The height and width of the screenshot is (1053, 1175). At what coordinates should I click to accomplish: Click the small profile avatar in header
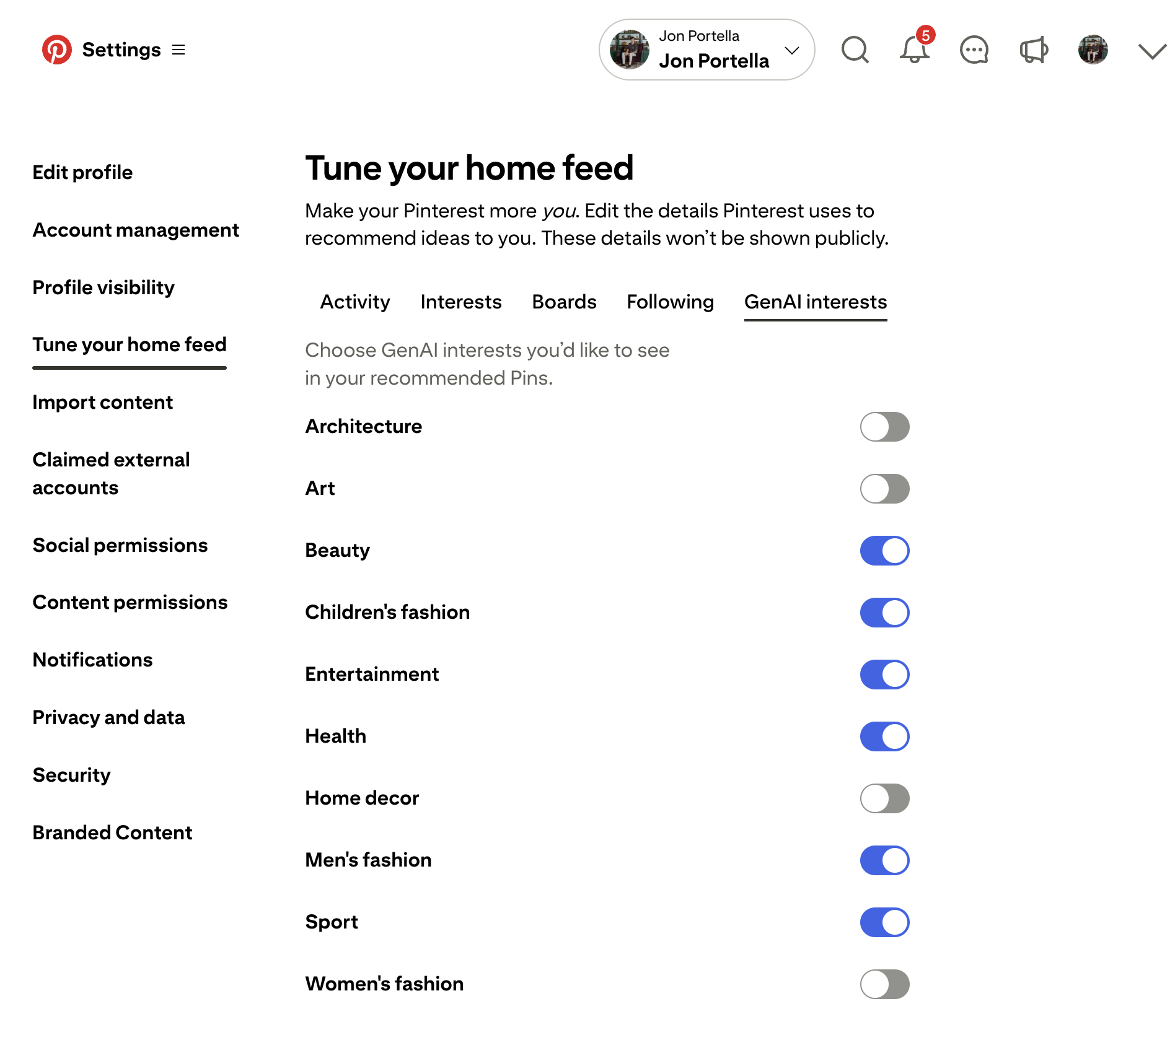point(1093,50)
